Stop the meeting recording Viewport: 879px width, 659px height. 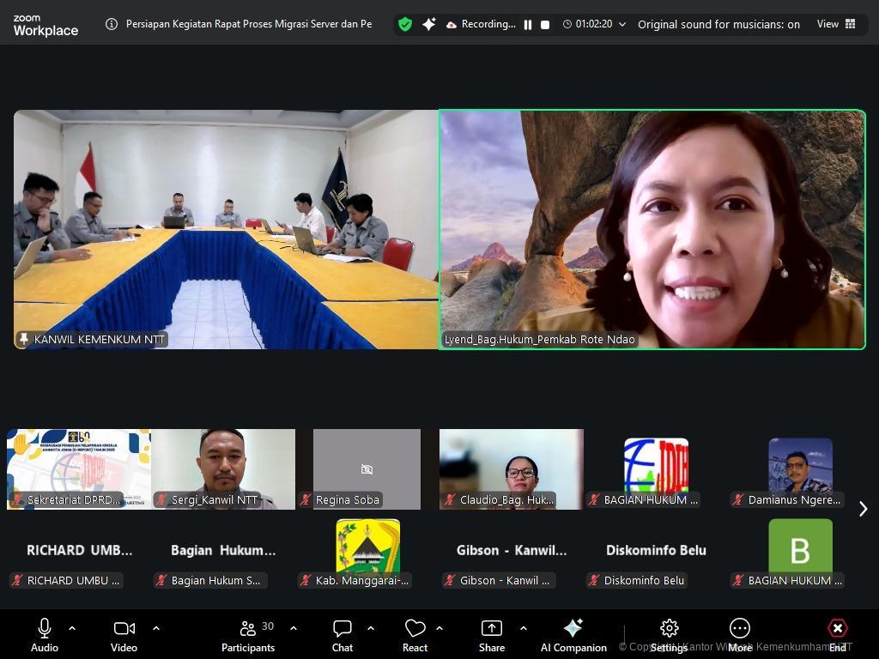[545, 25]
